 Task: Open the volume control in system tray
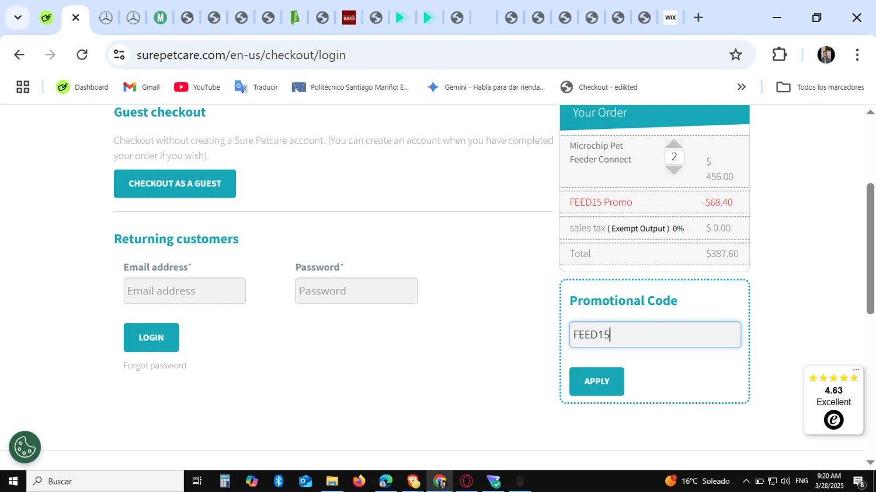click(x=785, y=481)
